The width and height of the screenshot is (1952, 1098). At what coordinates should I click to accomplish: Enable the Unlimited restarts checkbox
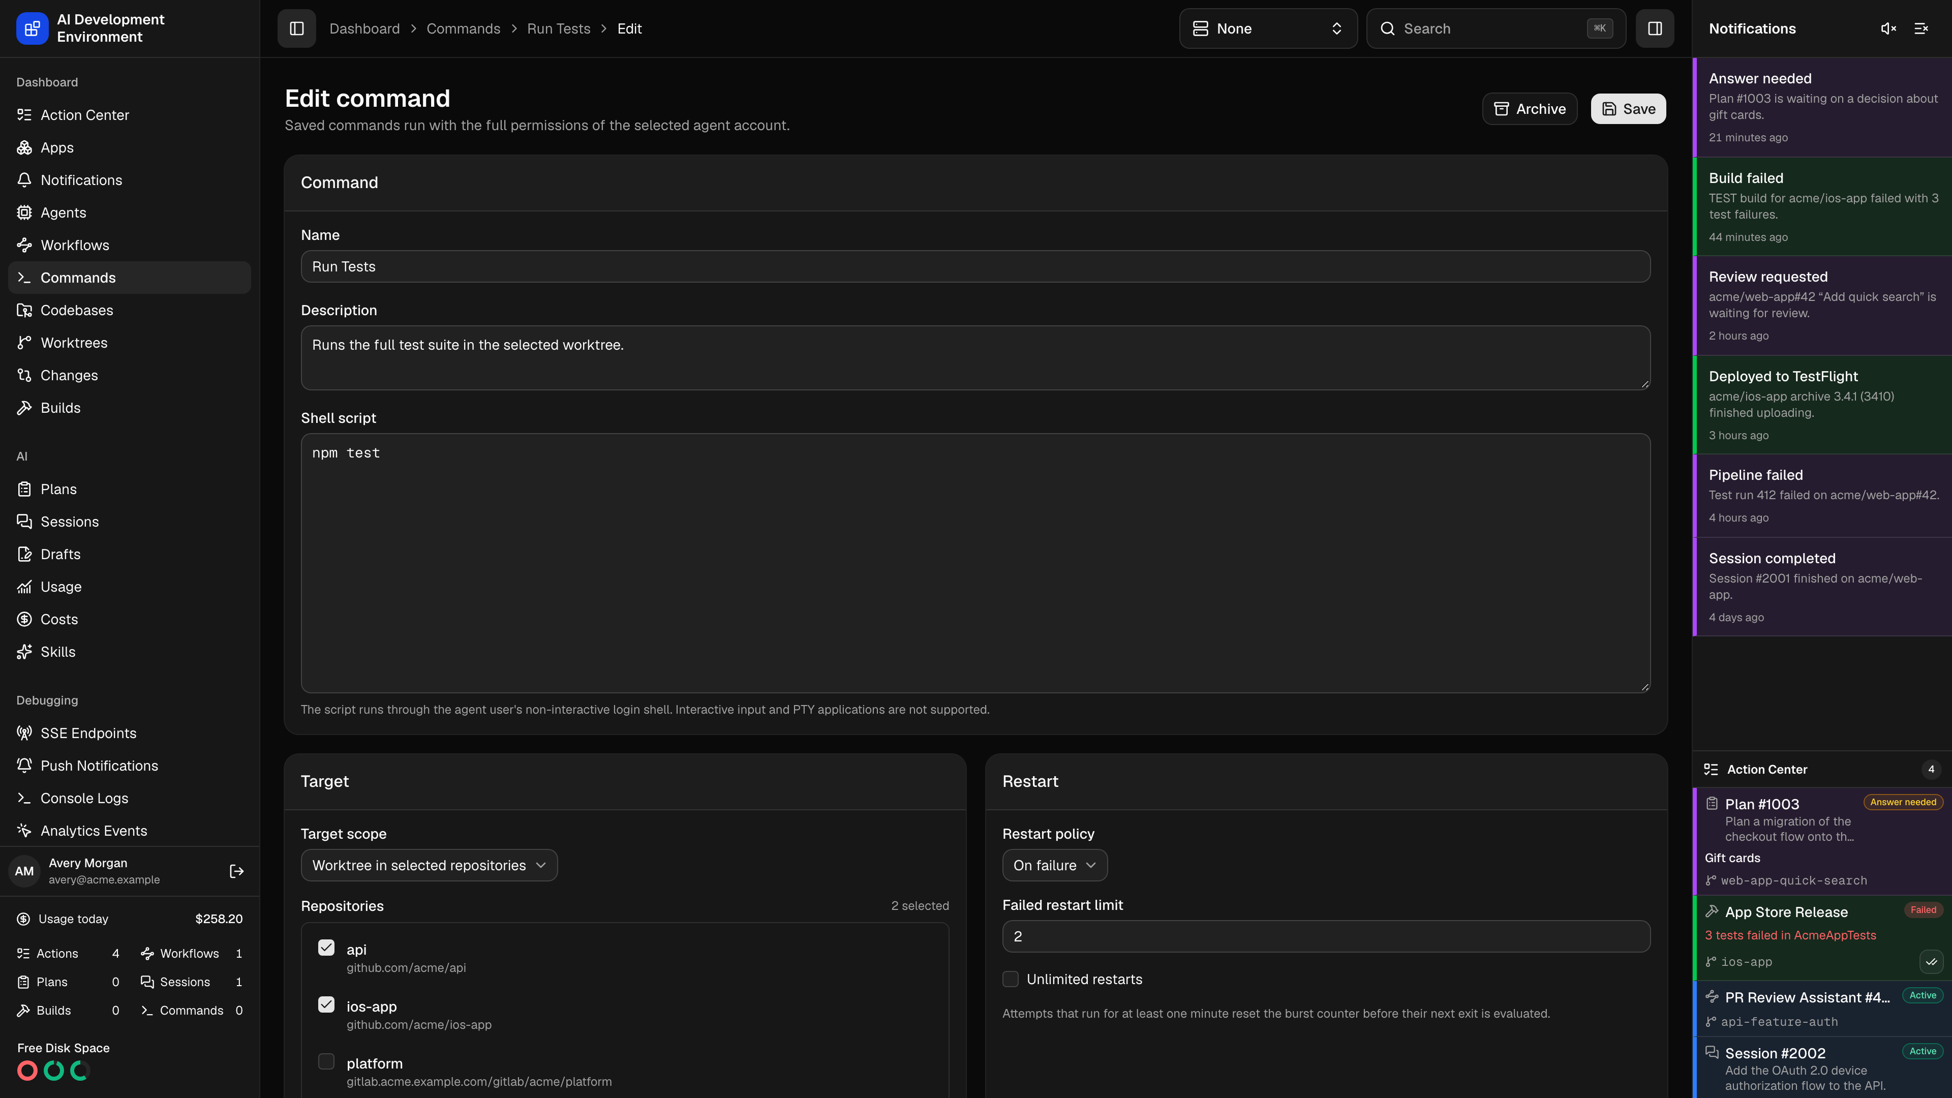coord(1010,979)
